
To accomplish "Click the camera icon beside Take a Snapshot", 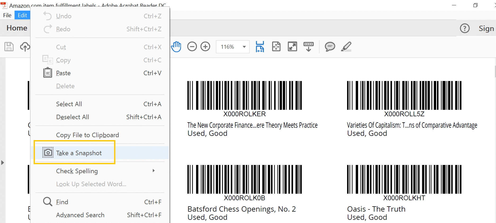I will [x=48, y=153].
